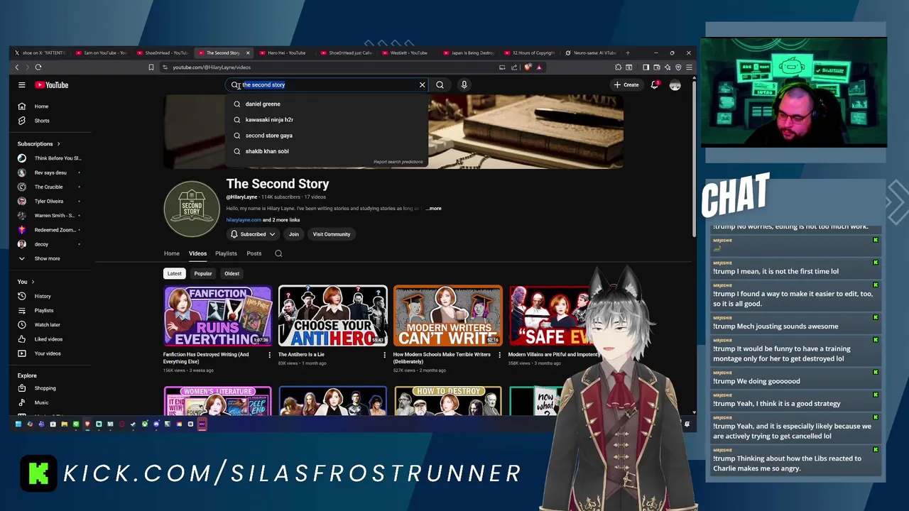Open 'Modern Writers Can't Write' thumbnail
This screenshot has width=909, height=511.
point(447,316)
